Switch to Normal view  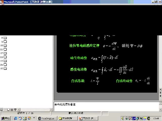[x=2, y=110]
